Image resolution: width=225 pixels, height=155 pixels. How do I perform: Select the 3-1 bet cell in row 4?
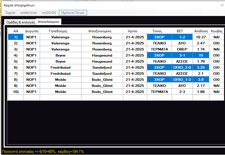coord(182,55)
